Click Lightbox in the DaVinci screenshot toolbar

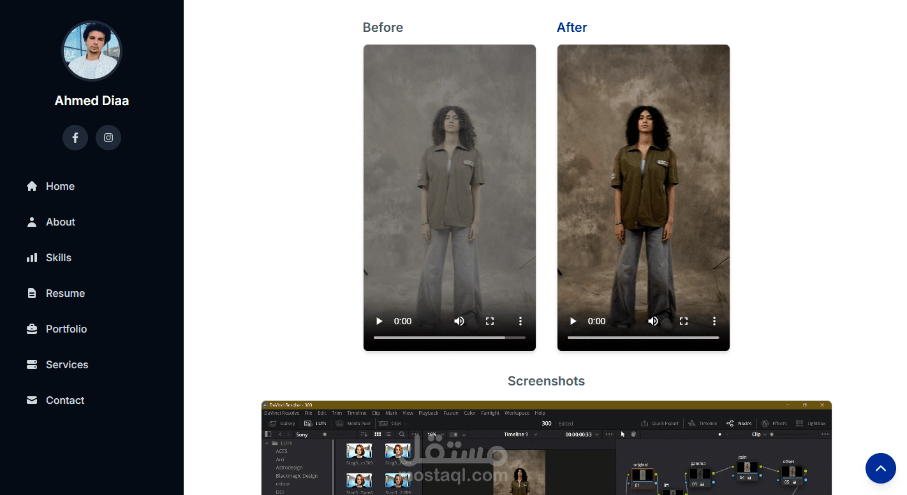(811, 423)
